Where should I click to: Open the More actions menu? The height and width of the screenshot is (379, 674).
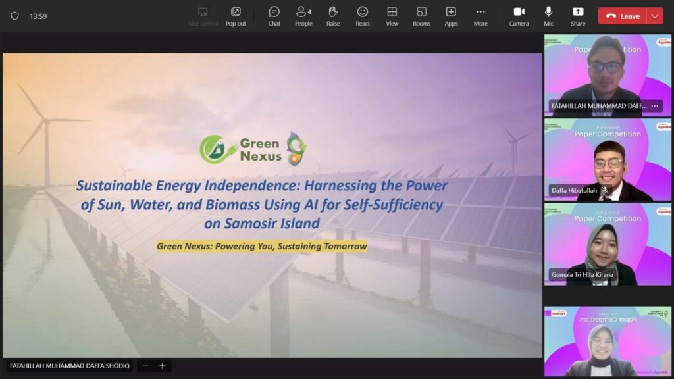click(480, 16)
